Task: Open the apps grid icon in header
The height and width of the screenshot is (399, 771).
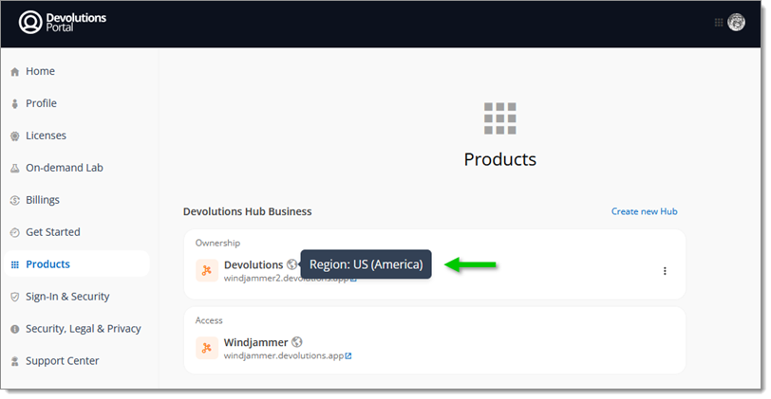Action: pyautogui.click(x=718, y=23)
